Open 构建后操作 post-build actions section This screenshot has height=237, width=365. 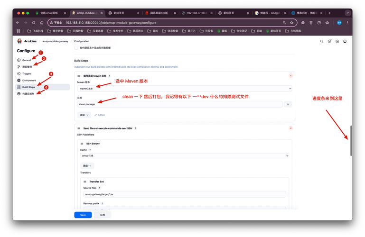(x=28, y=94)
